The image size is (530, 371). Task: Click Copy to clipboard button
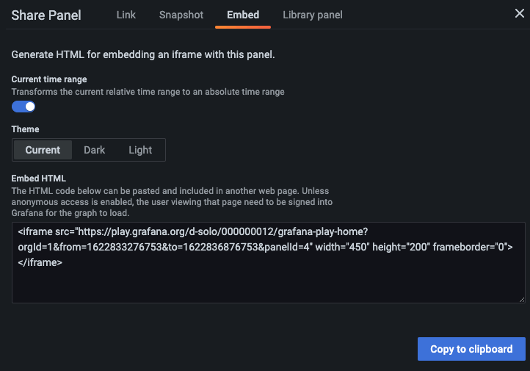471,349
